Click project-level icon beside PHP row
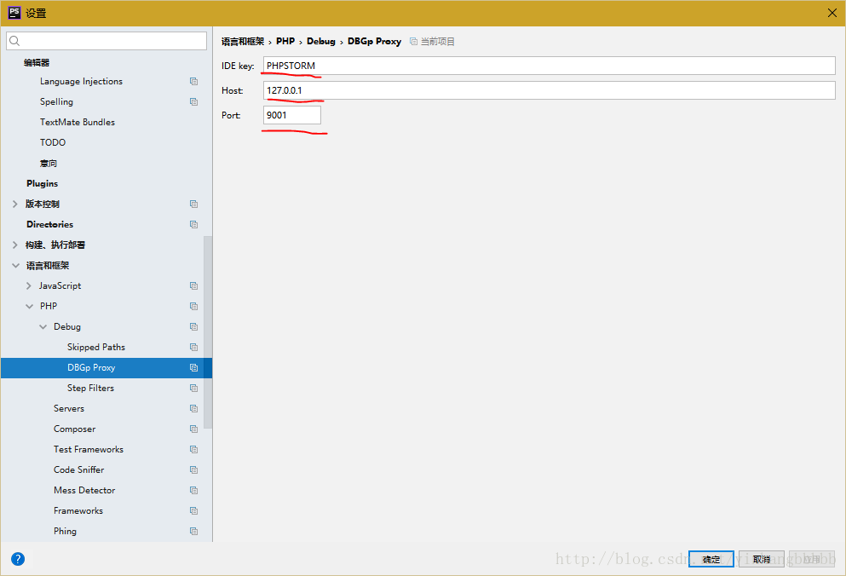This screenshot has height=576, width=846. point(193,307)
